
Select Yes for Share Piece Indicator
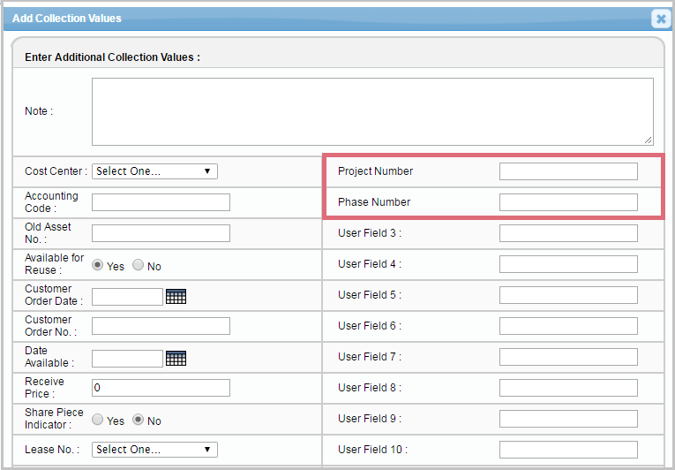click(x=98, y=420)
